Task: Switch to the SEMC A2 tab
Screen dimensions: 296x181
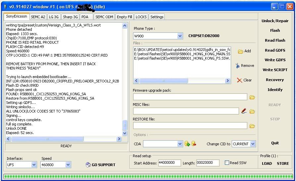Action: (38, 17)
